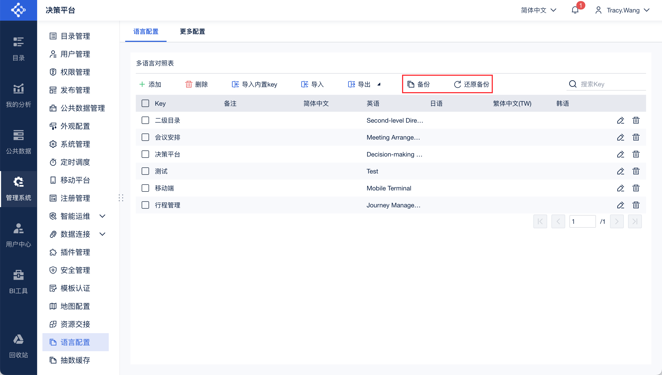Click edit pencil for 二级目录 row
This screenshot has width=662, height=375.
click(620, 120)
